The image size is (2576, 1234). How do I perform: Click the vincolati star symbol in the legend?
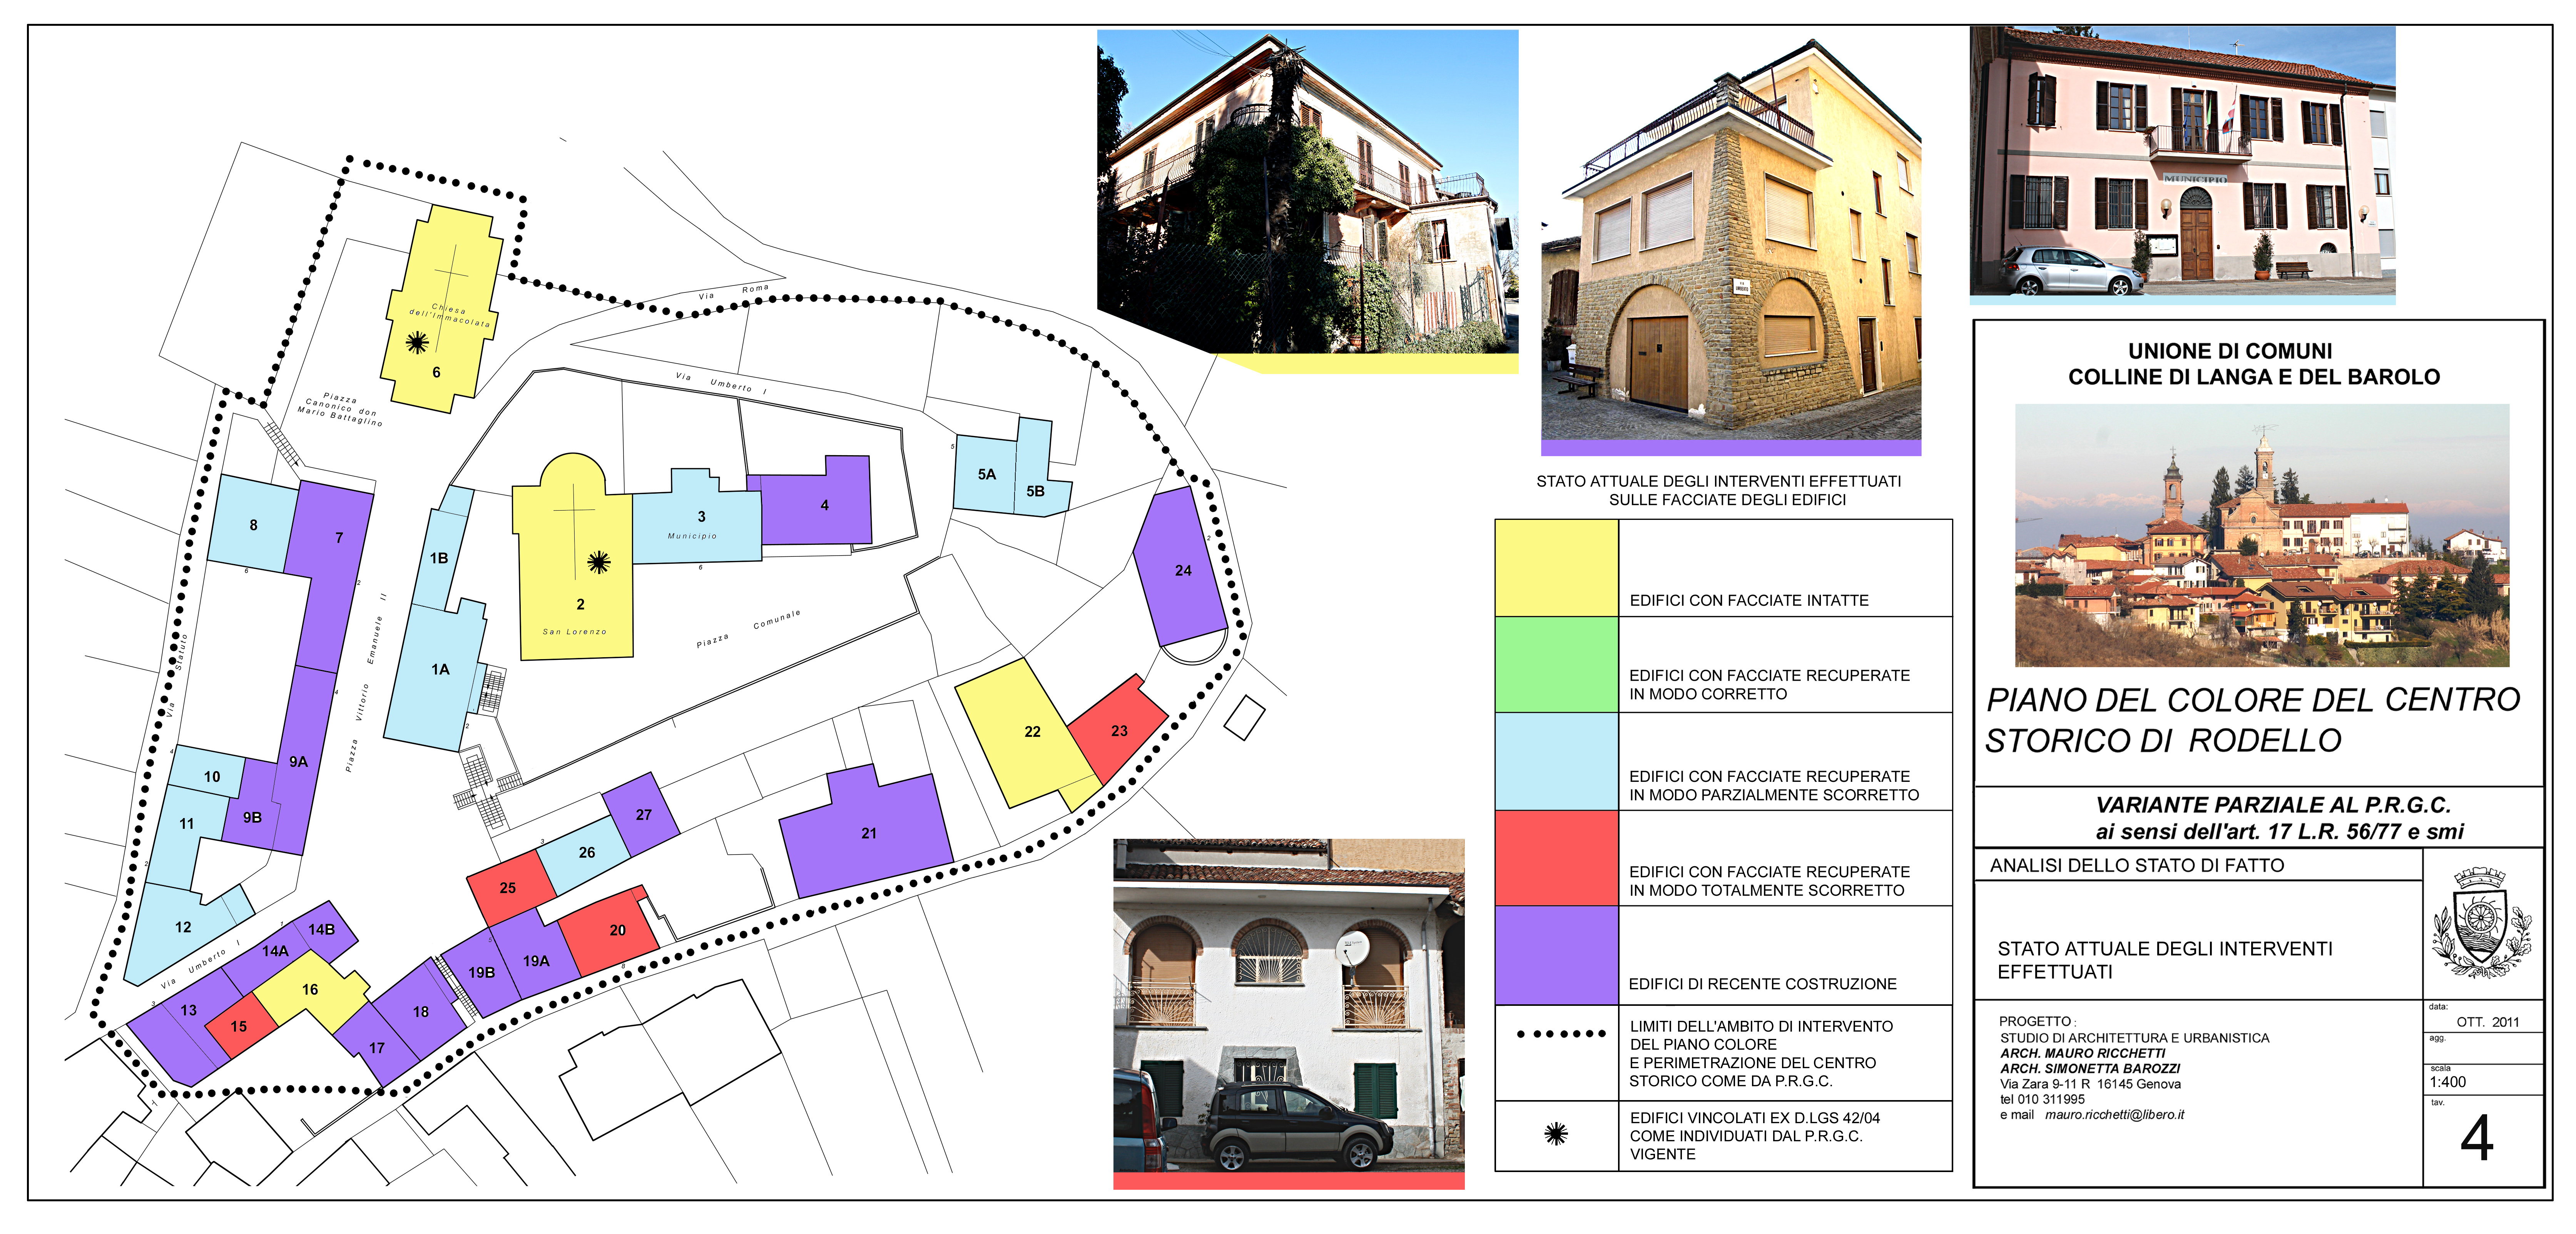[1556, 1134]
